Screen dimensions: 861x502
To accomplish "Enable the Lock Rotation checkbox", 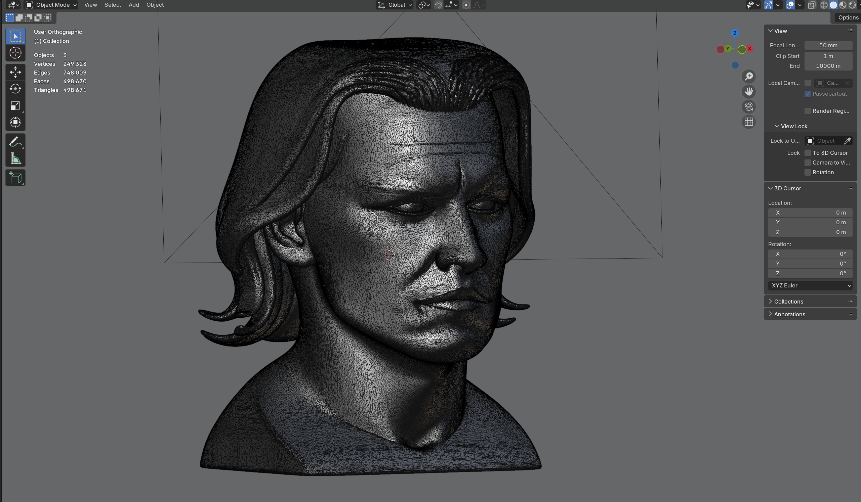I will (808, 173).
